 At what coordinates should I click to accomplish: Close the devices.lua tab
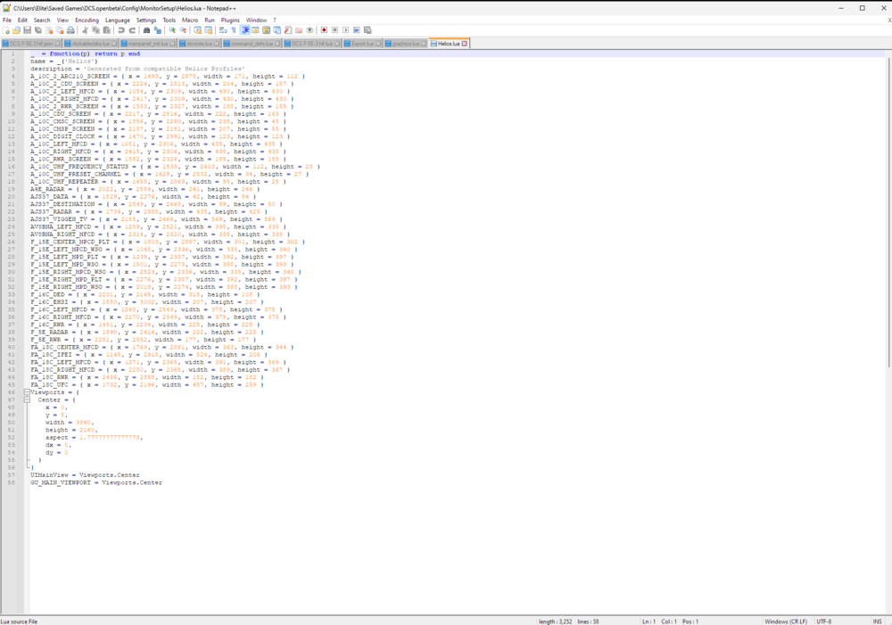pyautogui.click(x=216, y=44)
